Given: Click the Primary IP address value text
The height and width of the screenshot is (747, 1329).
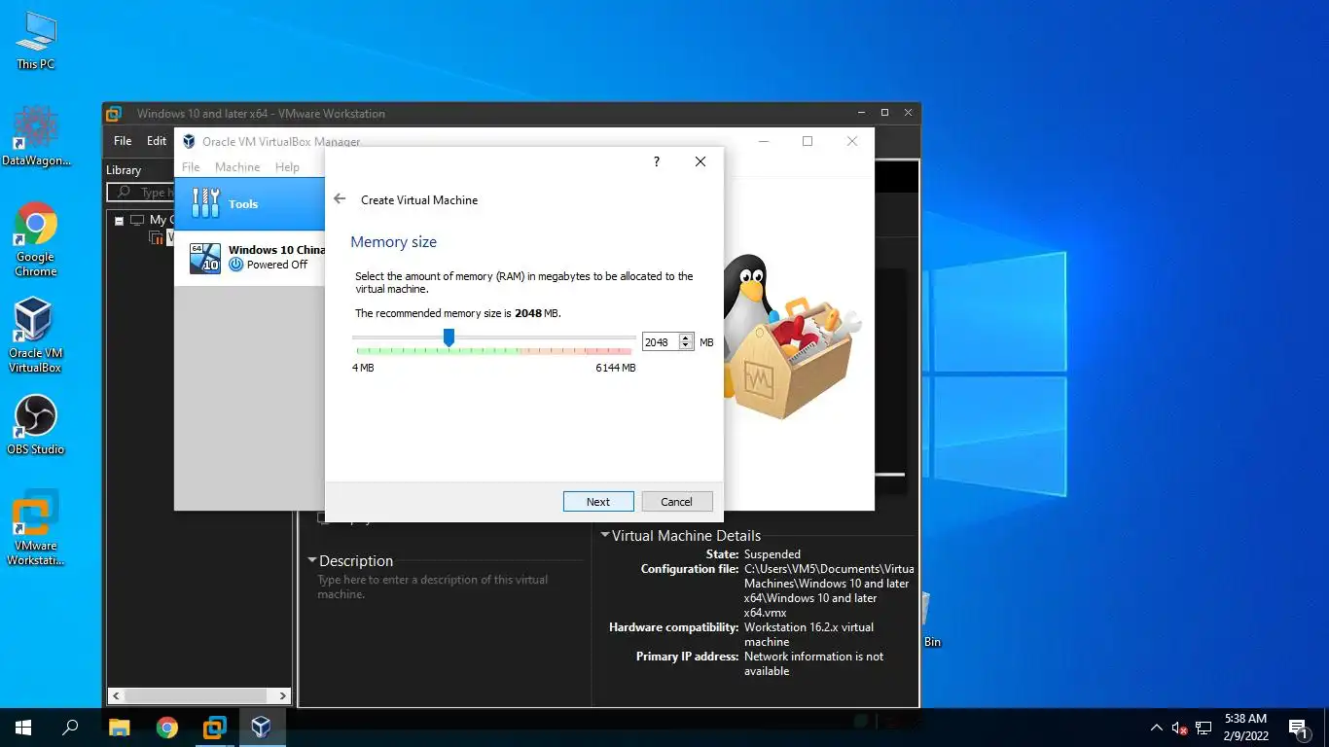Looking at the screenshot, I should (x=813, y=663).
